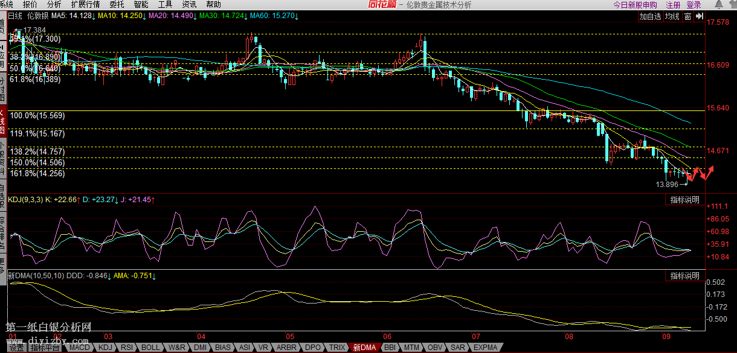The width and height of the screenshot is (737, 353).
Task: Switch to the EXPMA indicator tab
Action: pyautogui.click(x=485, y=348)
